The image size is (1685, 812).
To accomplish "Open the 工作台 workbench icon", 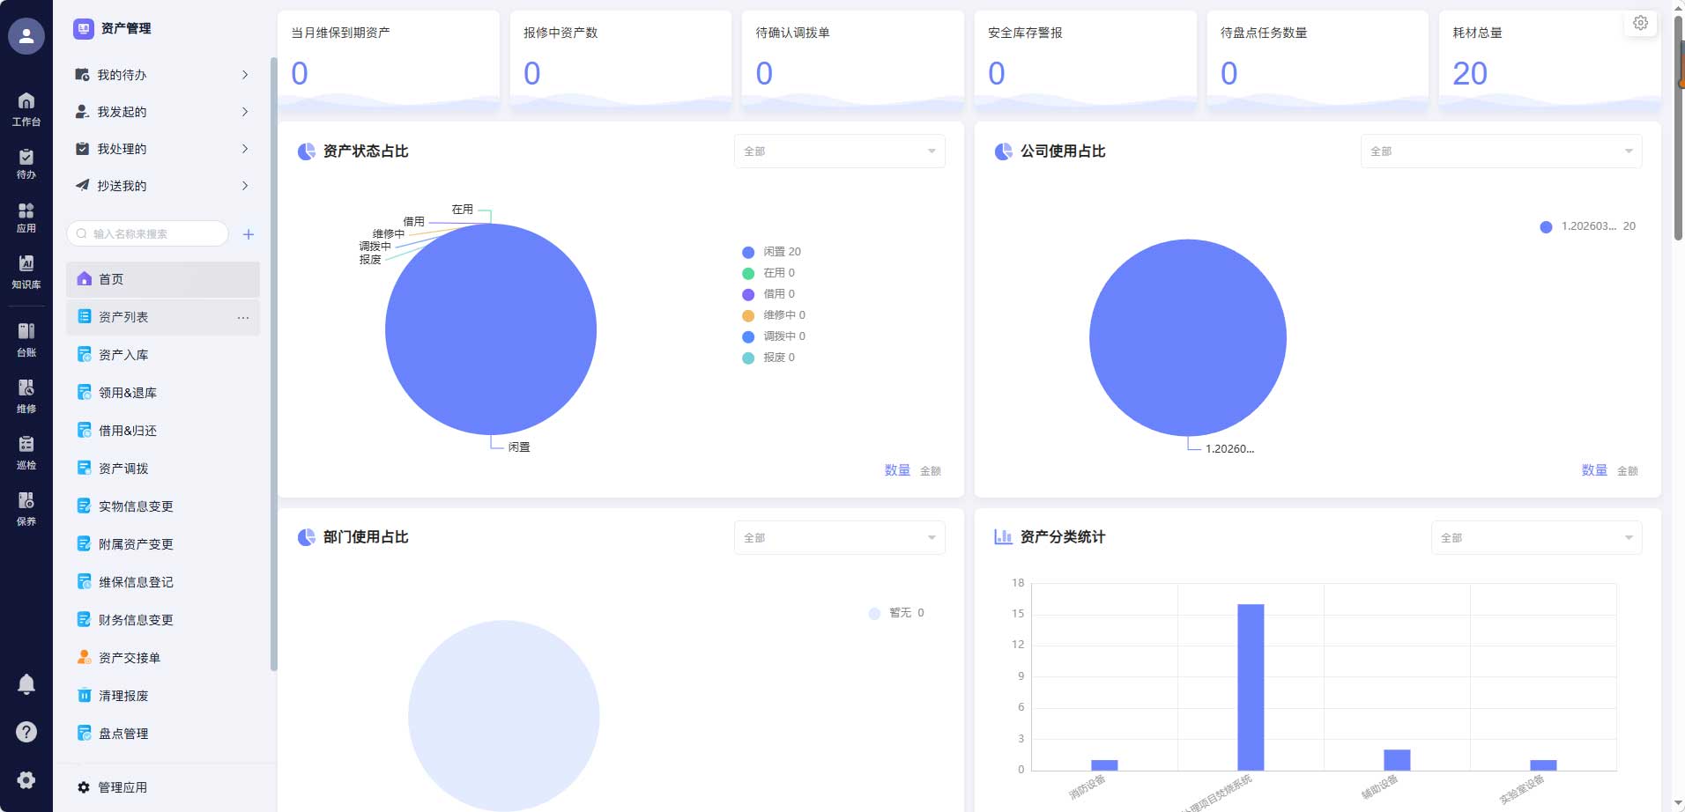I will pyautogui.click(x=26, y=108).
